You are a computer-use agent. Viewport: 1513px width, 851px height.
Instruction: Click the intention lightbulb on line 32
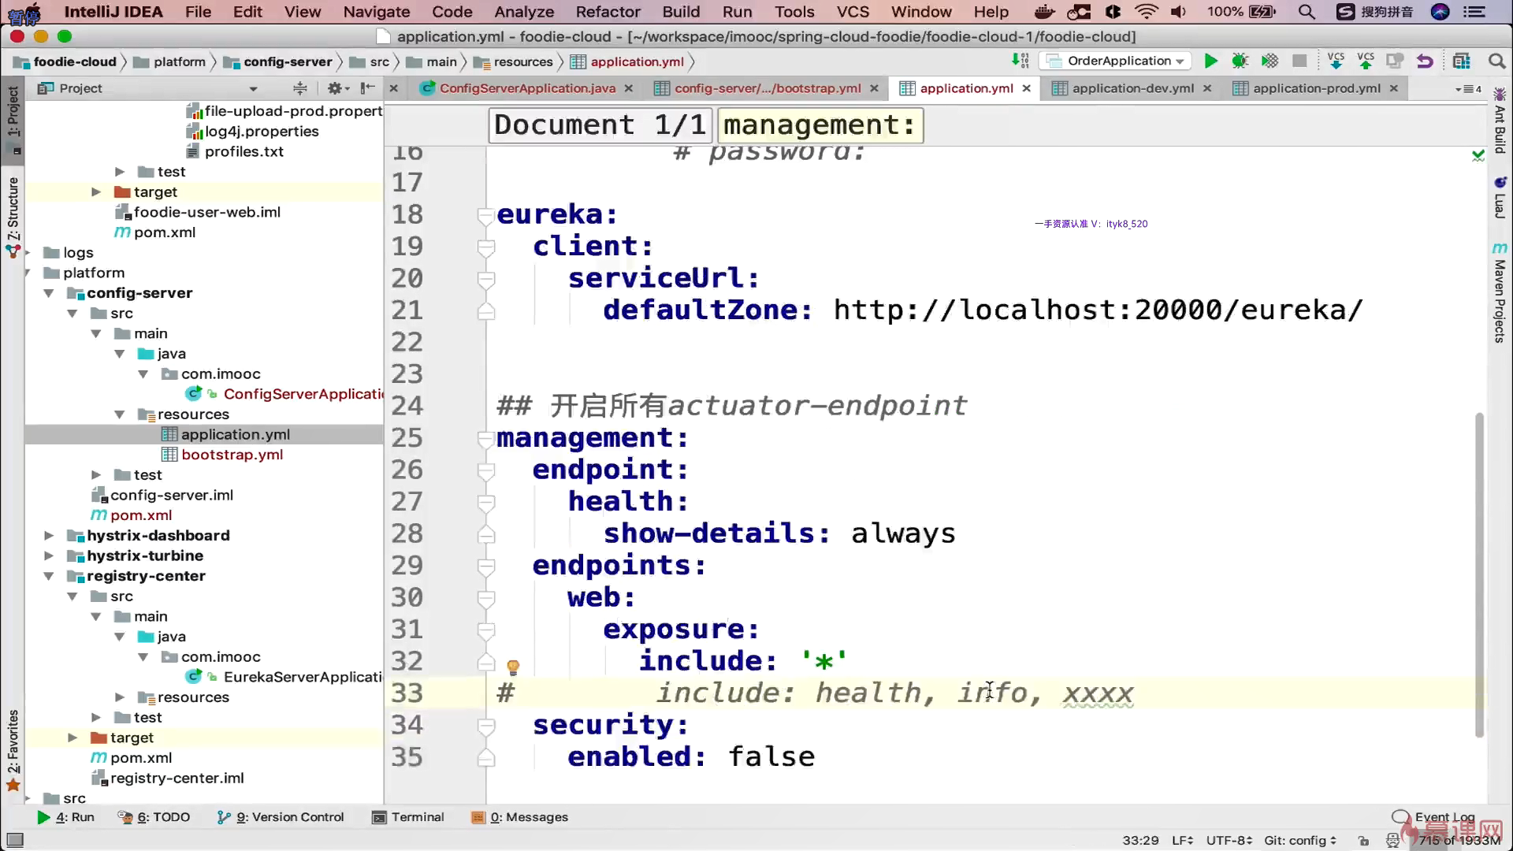coord(513,667)
